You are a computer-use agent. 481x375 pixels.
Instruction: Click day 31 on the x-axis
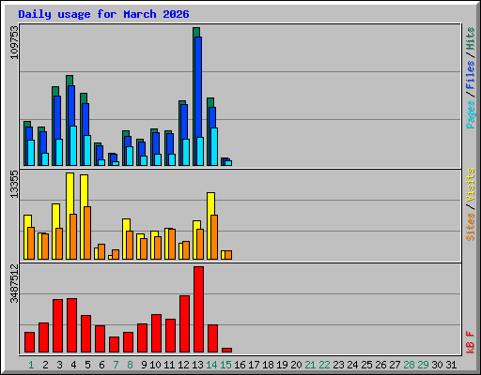(451, 365)
